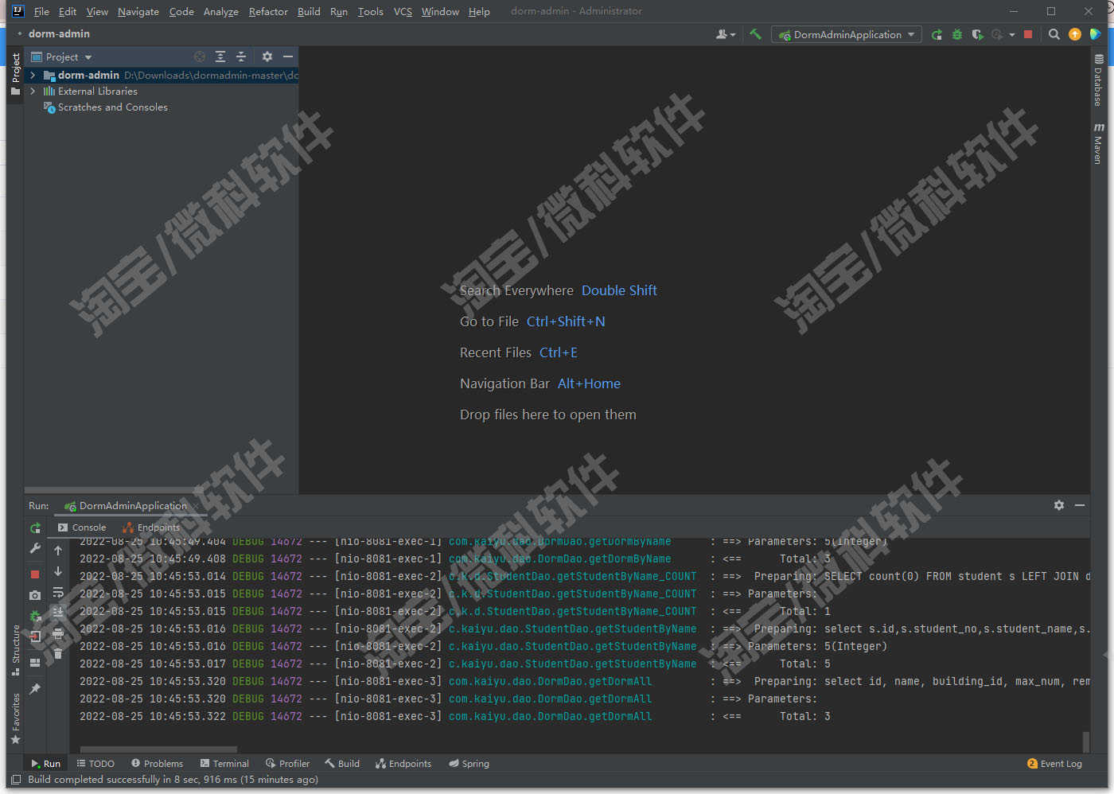Hide the Run tool window

coord(1080,505)
